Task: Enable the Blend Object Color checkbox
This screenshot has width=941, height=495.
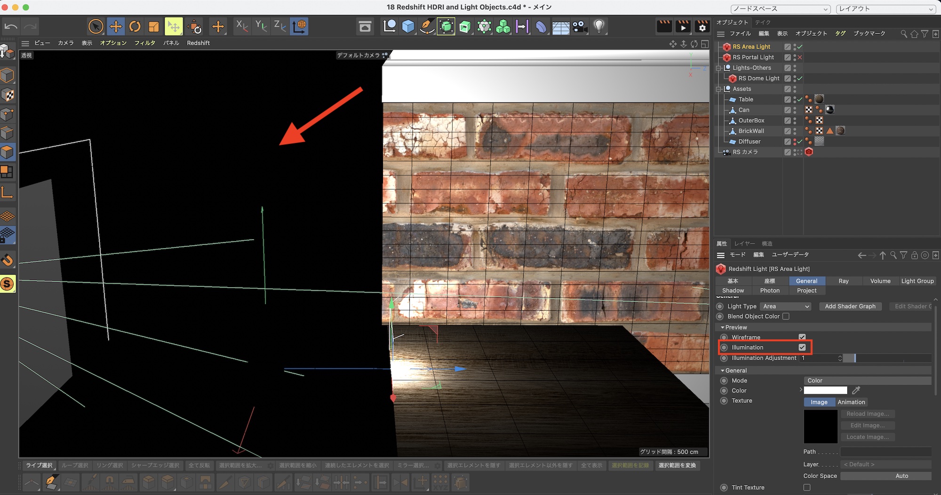Action: pos(786,316)
